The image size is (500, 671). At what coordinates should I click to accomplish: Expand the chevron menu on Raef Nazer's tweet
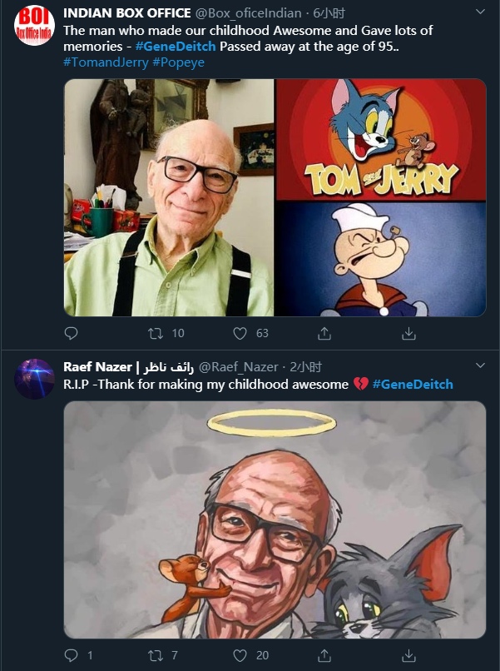(x=479, y=367)
